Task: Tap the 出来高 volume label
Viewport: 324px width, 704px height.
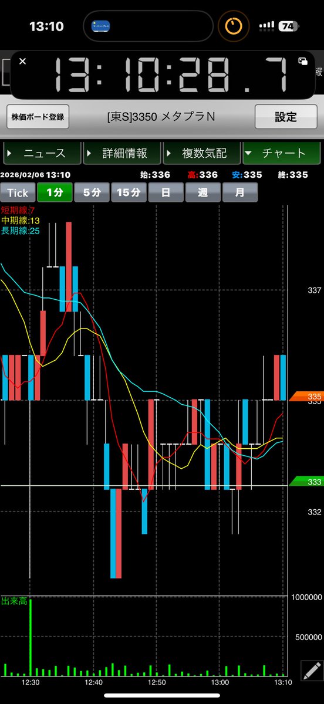Action: coord(14,602)
